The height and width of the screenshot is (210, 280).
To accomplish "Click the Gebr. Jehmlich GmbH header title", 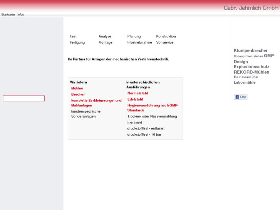I will [251, 8].
